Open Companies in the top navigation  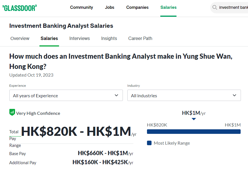[x=137, y=7]
